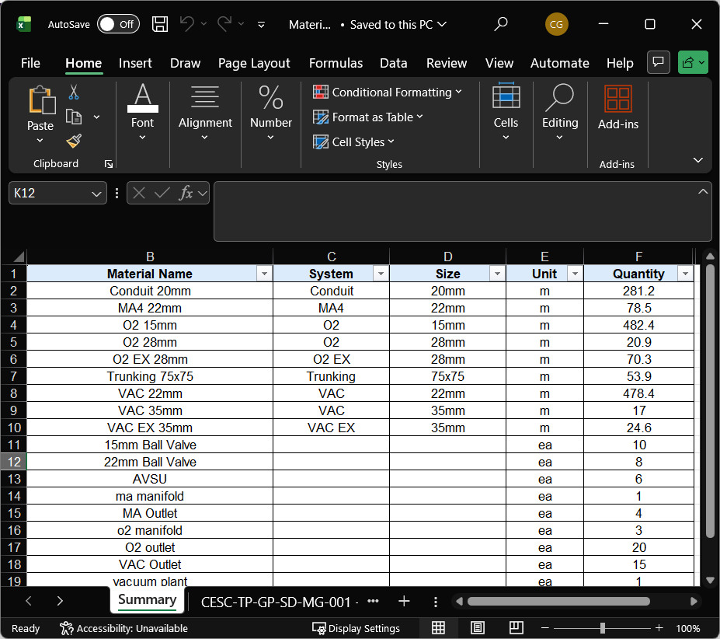Viewport: 720px width, 639px height.
Task: Open Cell Styles menu
Action: (x=353, y=141)
